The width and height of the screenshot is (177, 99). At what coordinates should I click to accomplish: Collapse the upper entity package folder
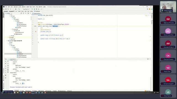14,21
